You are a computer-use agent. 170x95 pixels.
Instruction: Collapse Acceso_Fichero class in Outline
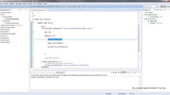[144, 15]
